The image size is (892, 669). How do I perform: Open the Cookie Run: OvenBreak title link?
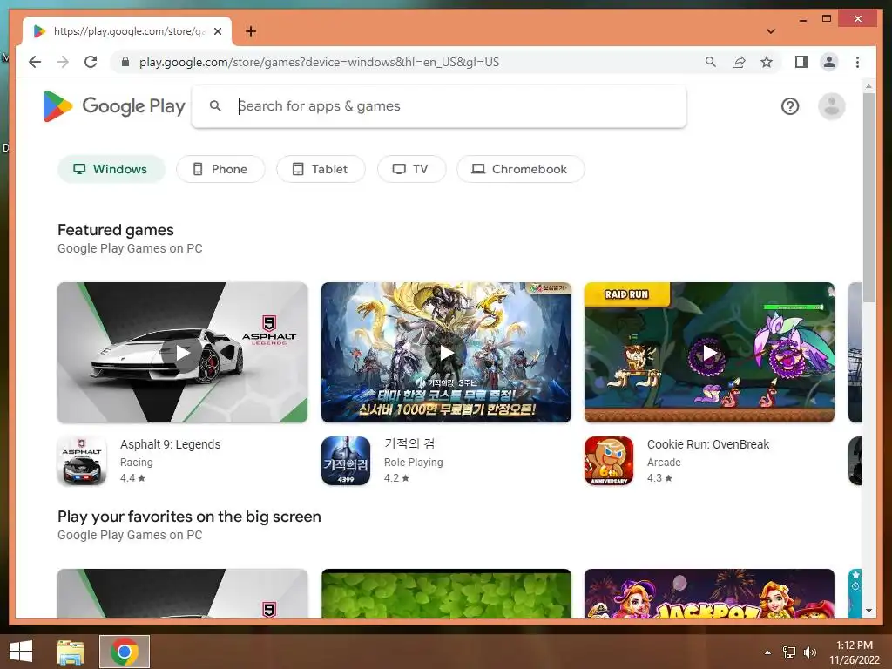pyautogui.click(x=708, y=444)
